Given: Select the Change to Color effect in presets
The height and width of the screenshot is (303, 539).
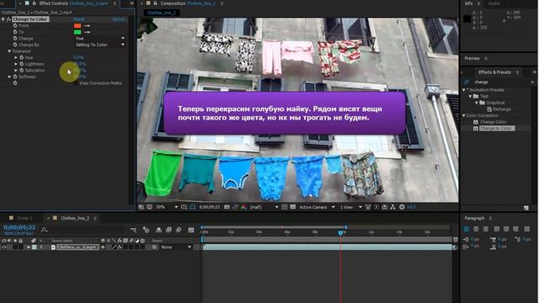Looking at the screenshot, I should [496, 128].
